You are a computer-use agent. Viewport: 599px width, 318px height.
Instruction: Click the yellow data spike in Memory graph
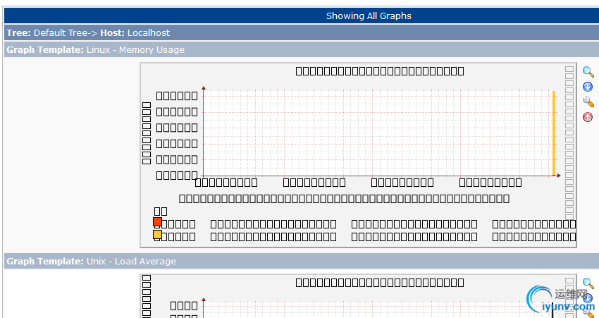tap(554, 134)
